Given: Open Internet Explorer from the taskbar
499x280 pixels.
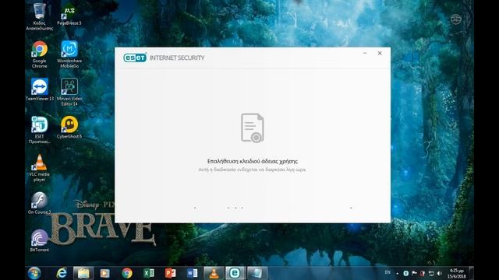Looking at the screenshot, I should tap(62, 273).
